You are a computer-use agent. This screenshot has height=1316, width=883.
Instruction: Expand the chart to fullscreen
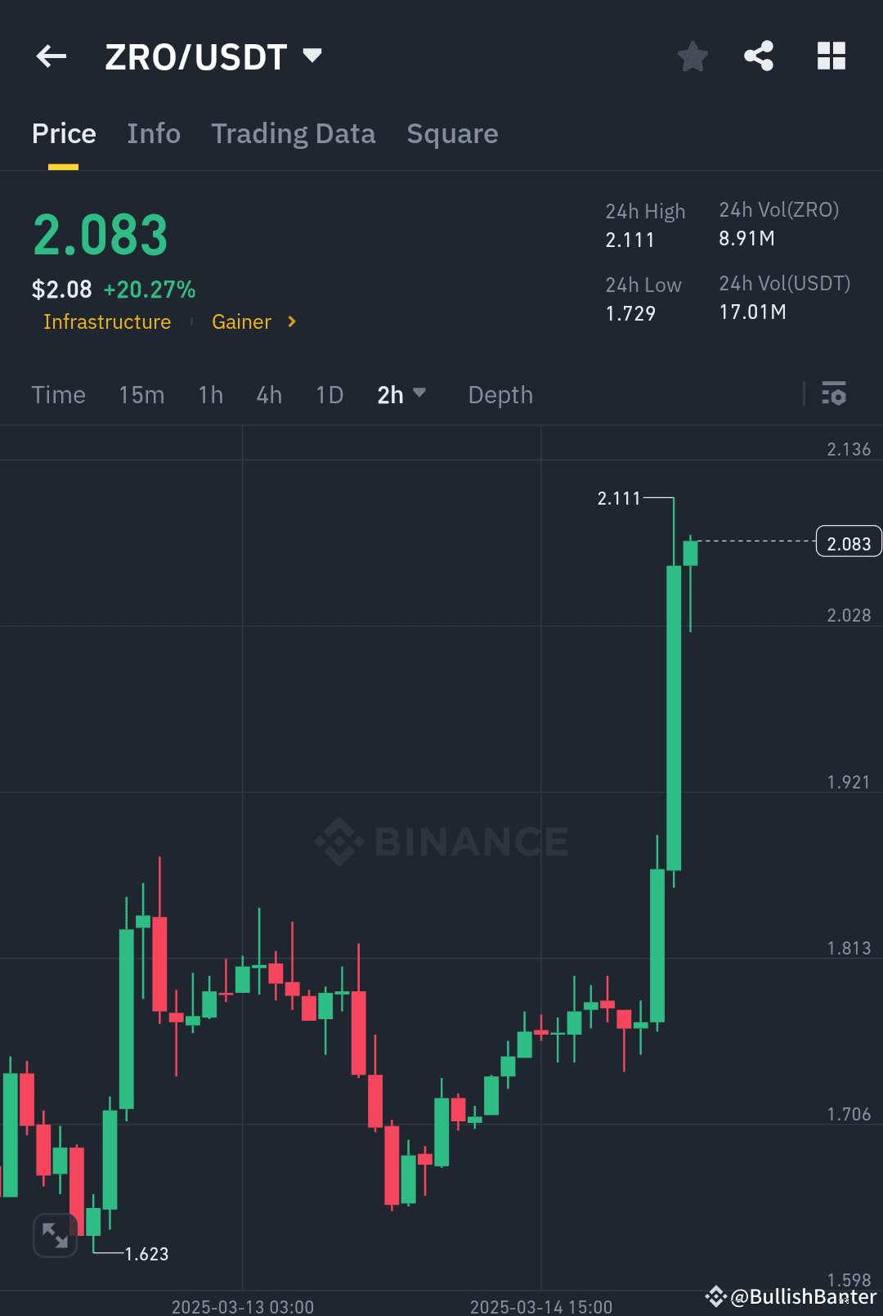pos(55,1235)
